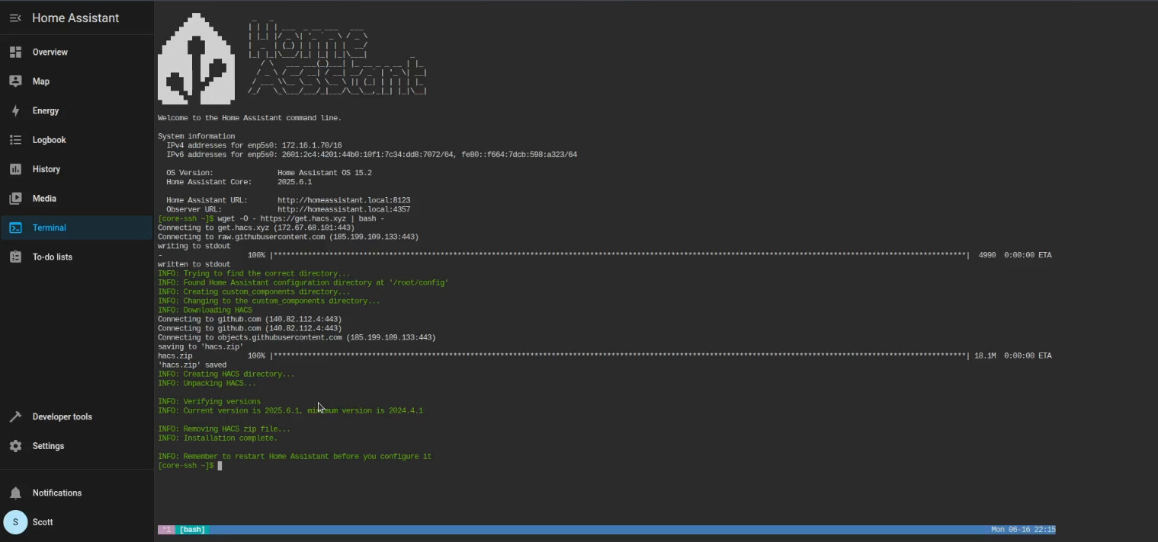This screenshot has height=542, width=1158.
Task: Open the Media browser
Action: click(x=77, y=199)
